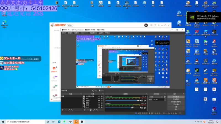221x124 pixels.
Task: Toggle visibility of the fourth source row
Action: [99, 103]
